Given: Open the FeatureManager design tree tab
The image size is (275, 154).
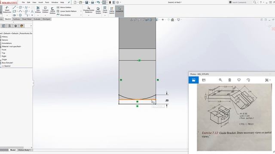Looking at the screenshot, I should (x=4, y=26).
